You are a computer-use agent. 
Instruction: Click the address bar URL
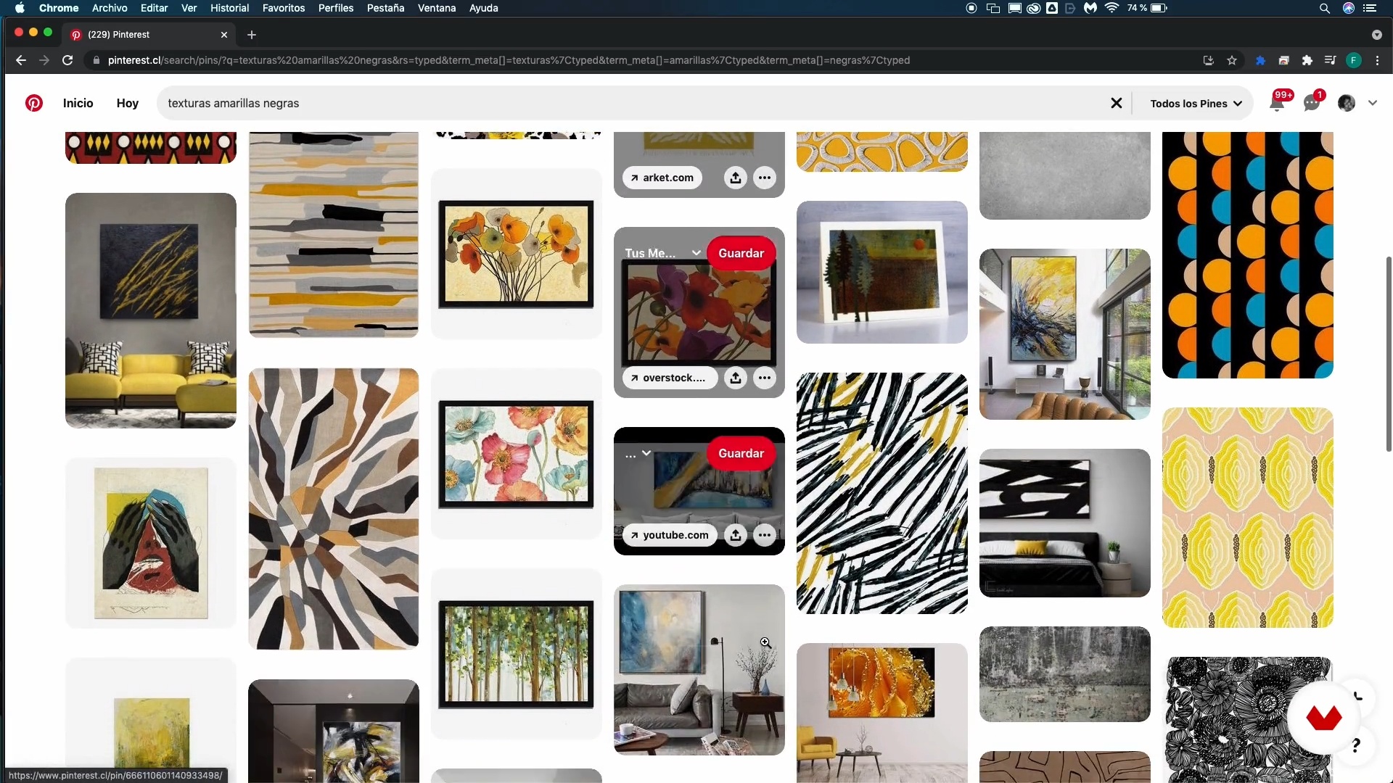tap(509, 60)
